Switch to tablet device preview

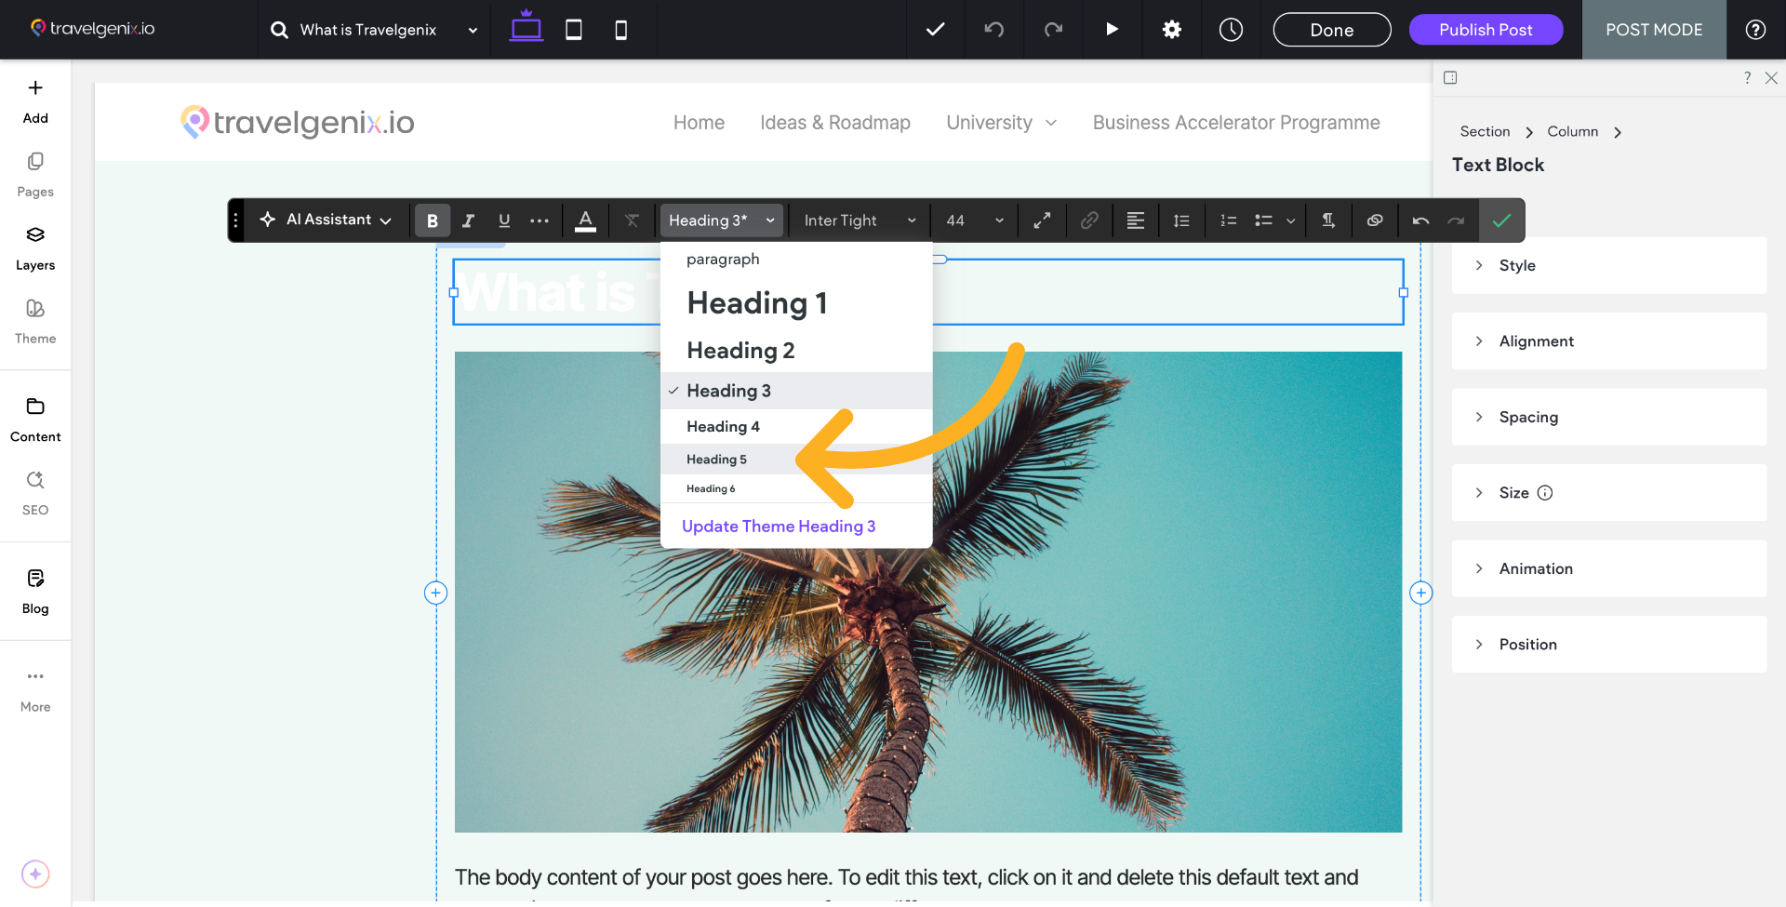click(x=574, y=30)
